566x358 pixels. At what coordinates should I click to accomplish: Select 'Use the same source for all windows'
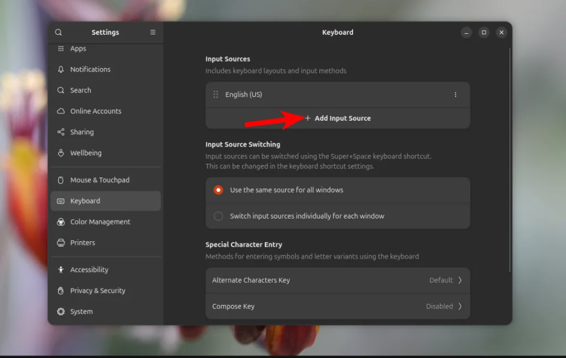pyautogui.click(x=218, y=190)
